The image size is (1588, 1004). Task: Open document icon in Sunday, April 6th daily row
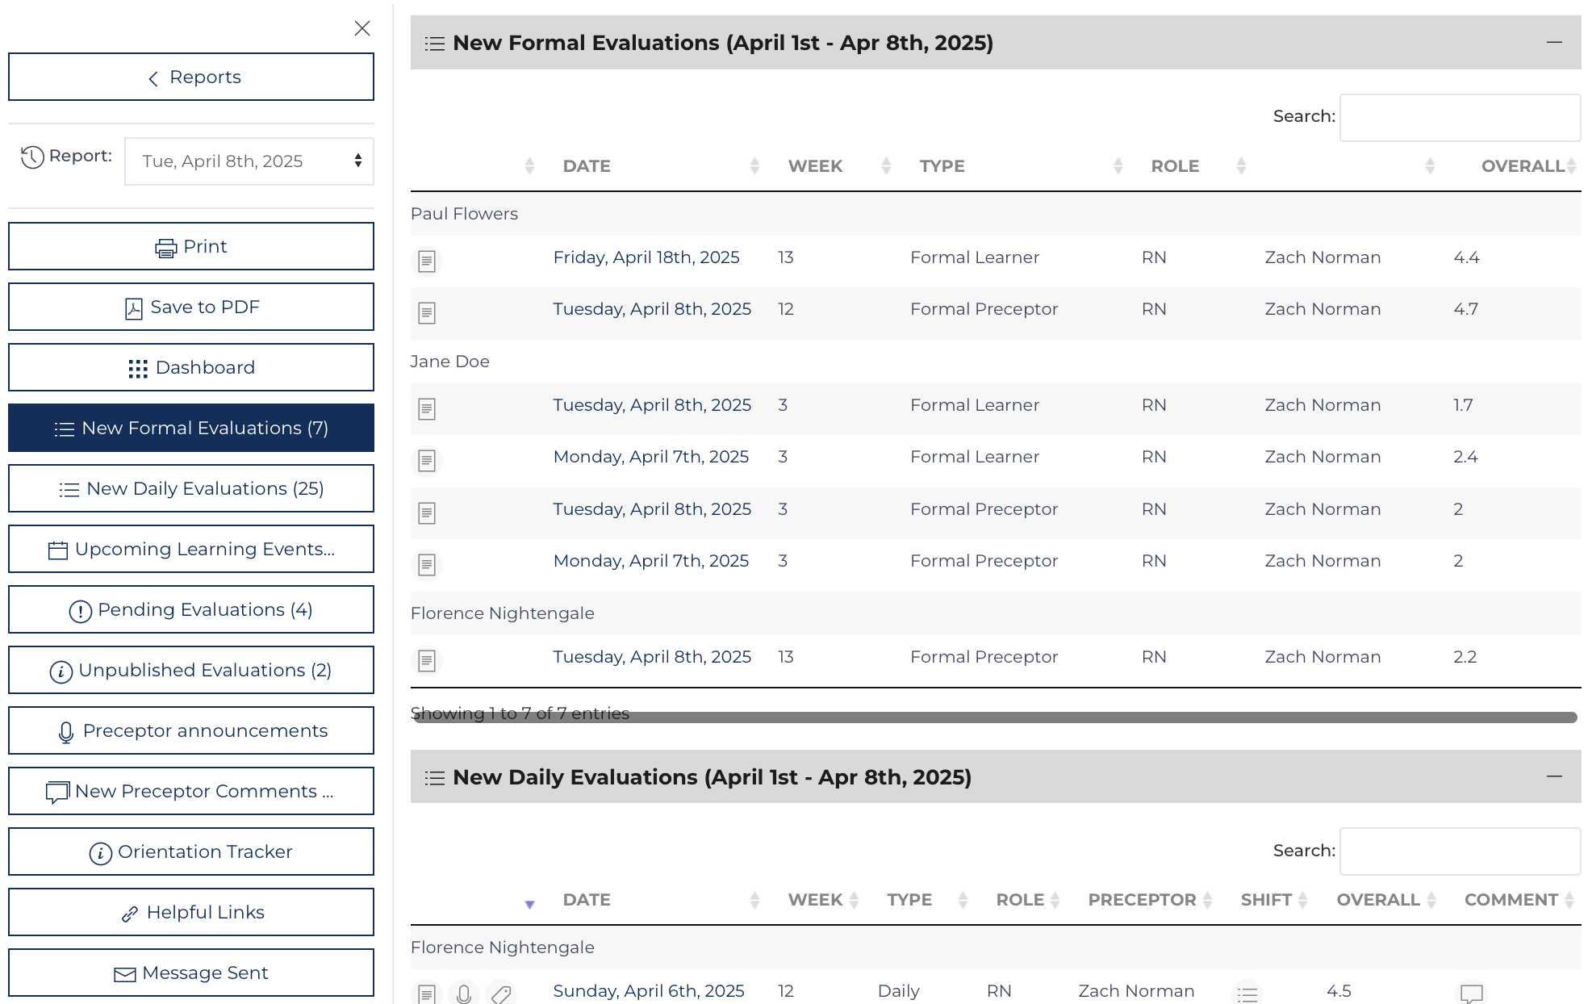click(x=427, y=994)
